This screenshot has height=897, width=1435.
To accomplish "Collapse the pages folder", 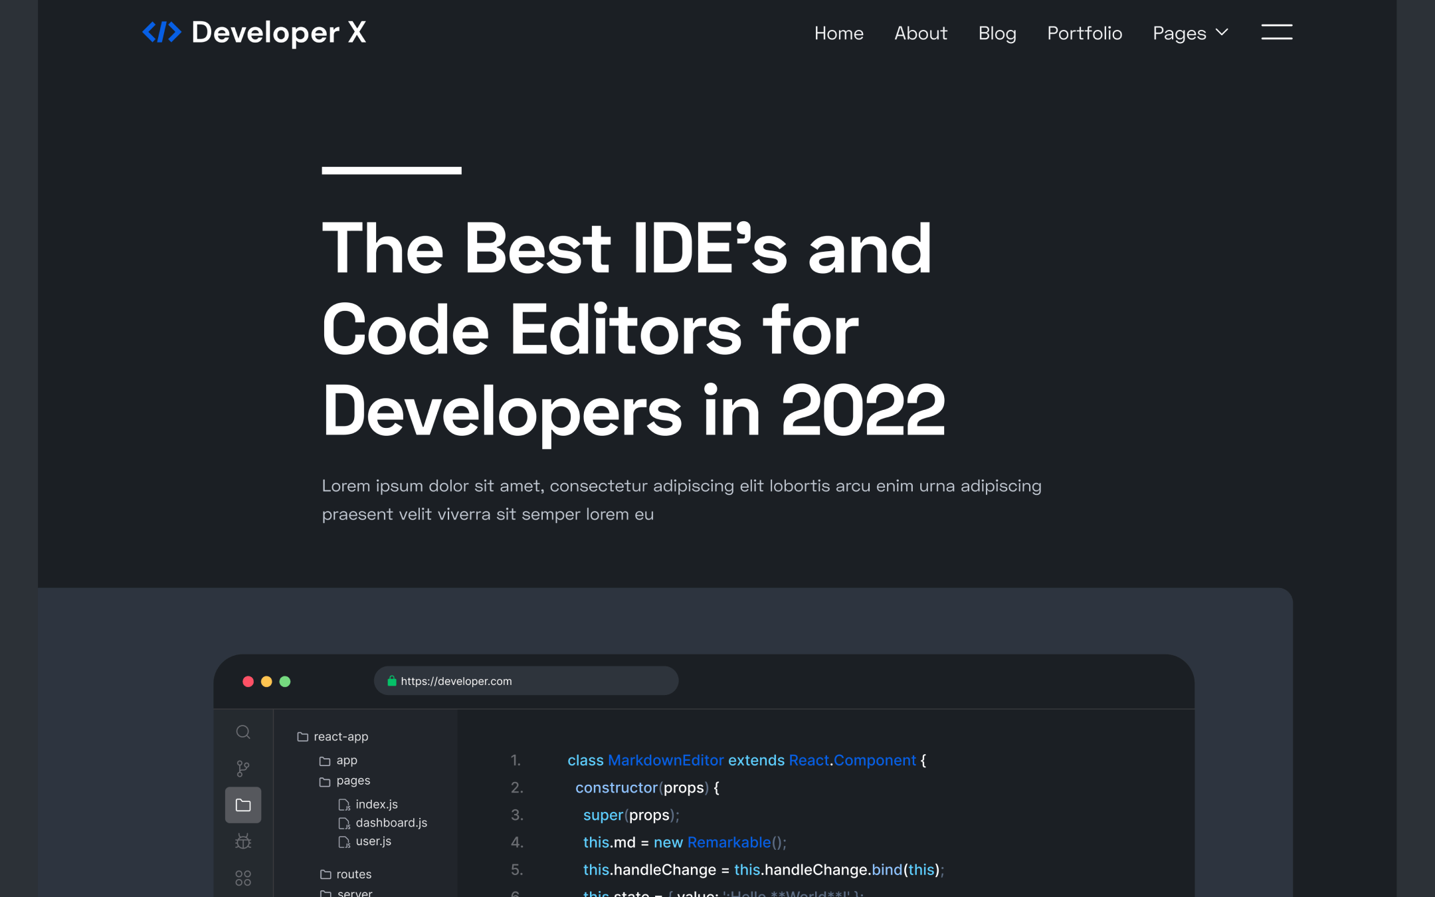I will click(344, 781).
